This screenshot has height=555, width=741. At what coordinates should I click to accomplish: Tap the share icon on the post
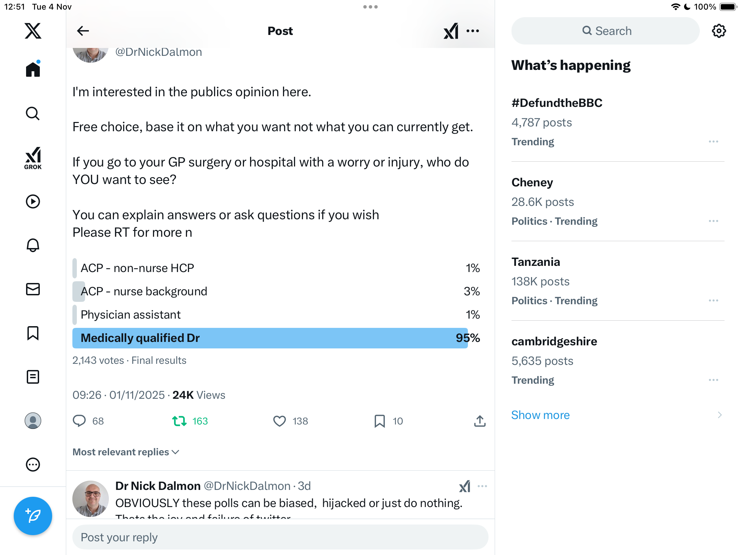pyautogui.click(x=480, y=421)
